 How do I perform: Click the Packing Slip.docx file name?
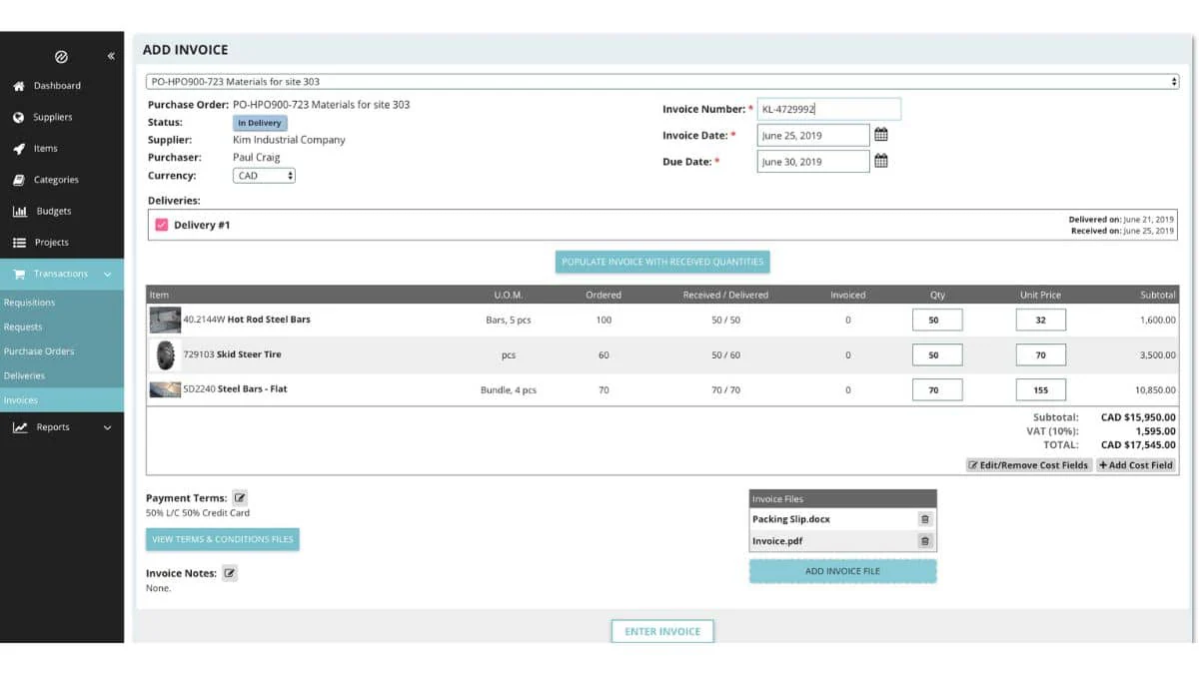791,519
